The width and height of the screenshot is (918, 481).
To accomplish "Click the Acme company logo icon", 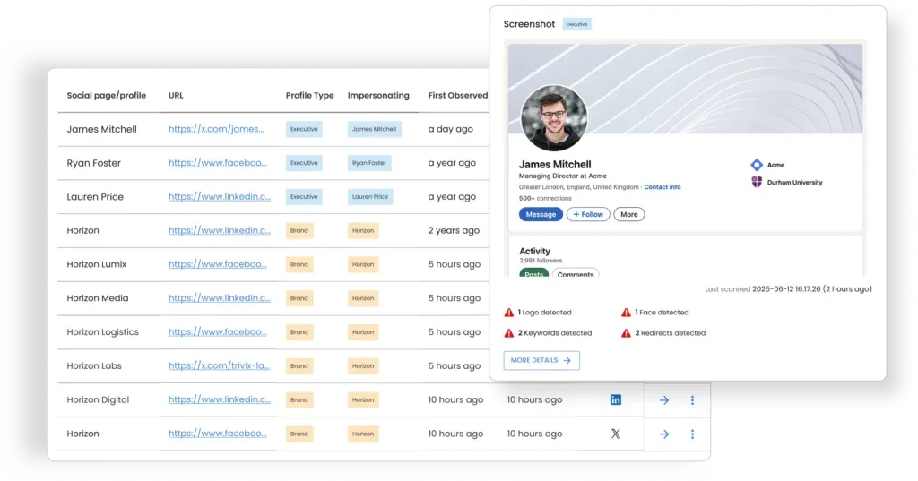I will tap(756, 165).
